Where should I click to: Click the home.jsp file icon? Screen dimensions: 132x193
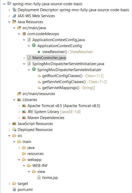[39, 177]
